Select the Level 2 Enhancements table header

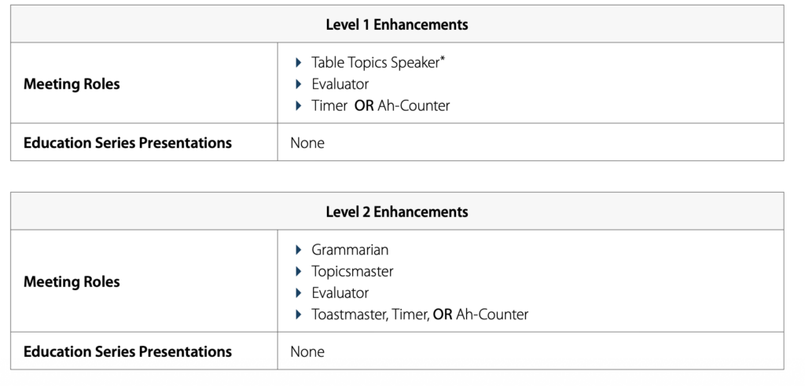396,211
